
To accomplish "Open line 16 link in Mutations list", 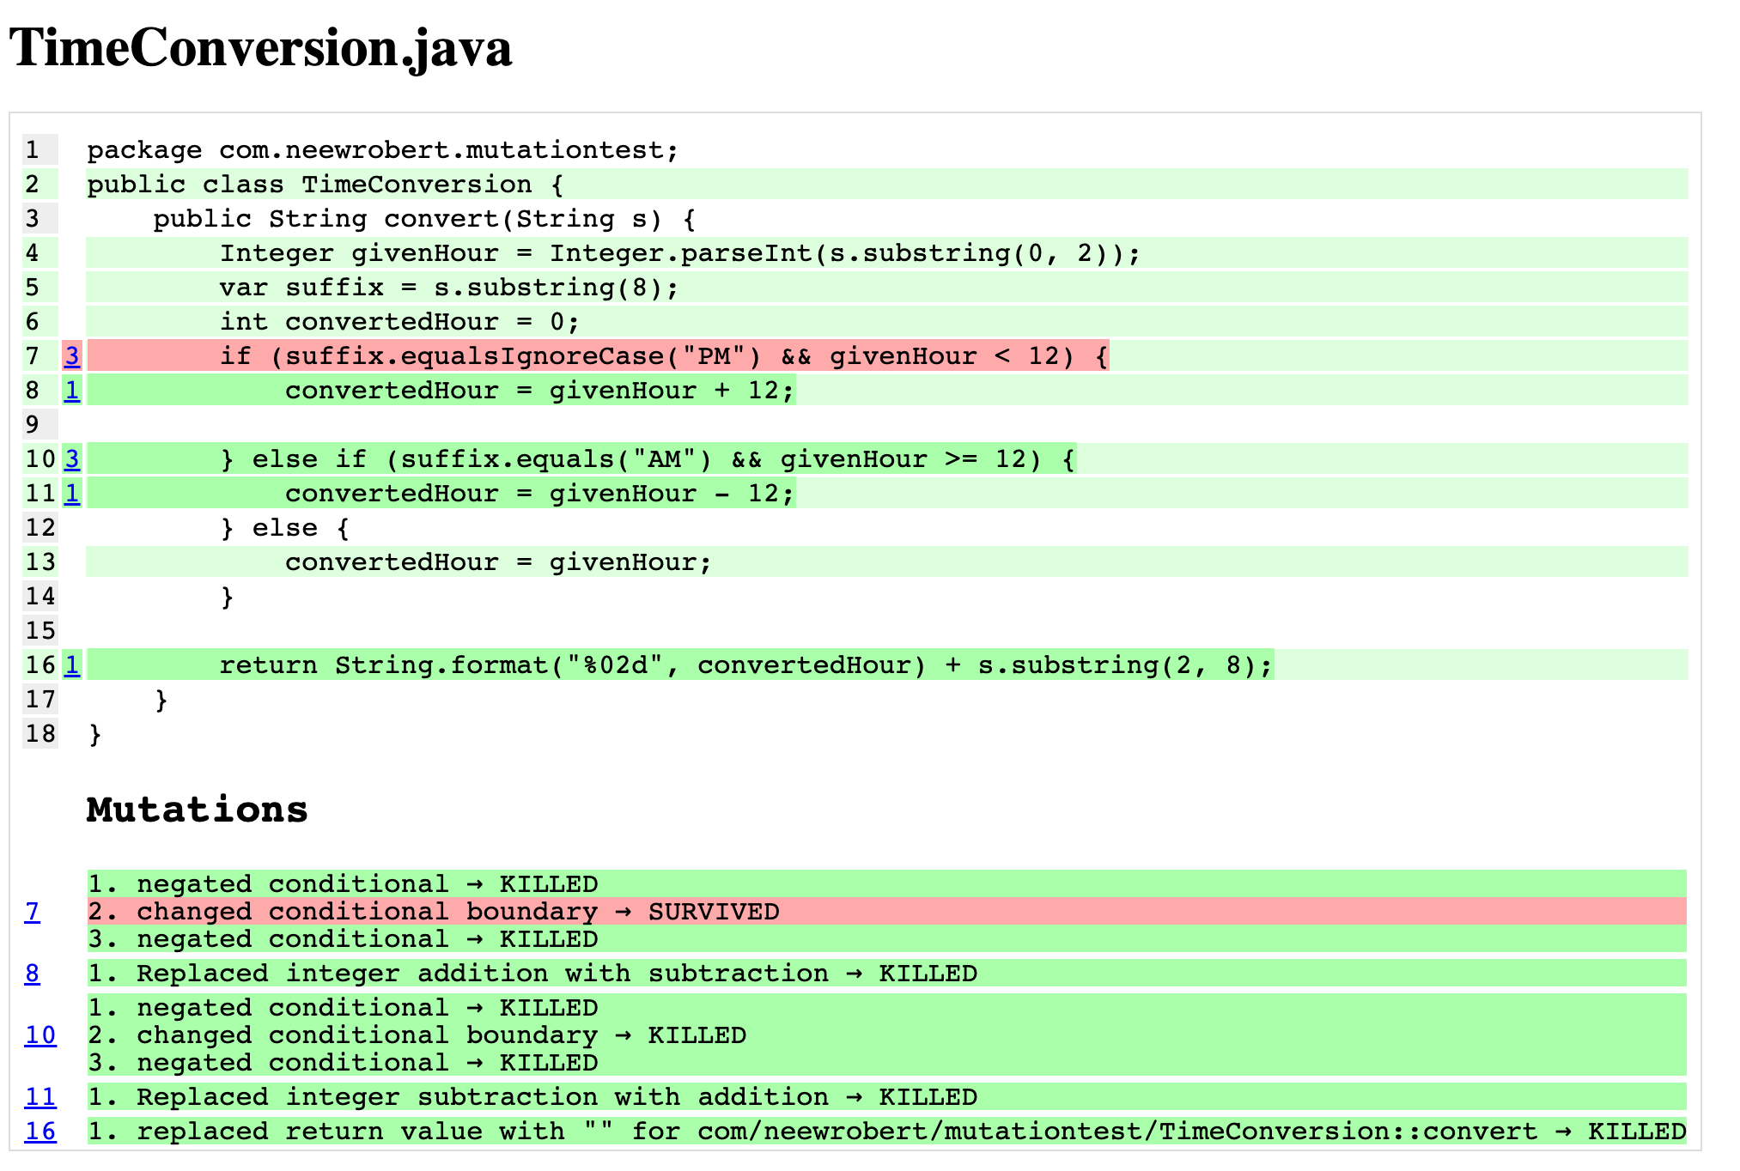I will pyautogui.click(x=40, y=1131).
